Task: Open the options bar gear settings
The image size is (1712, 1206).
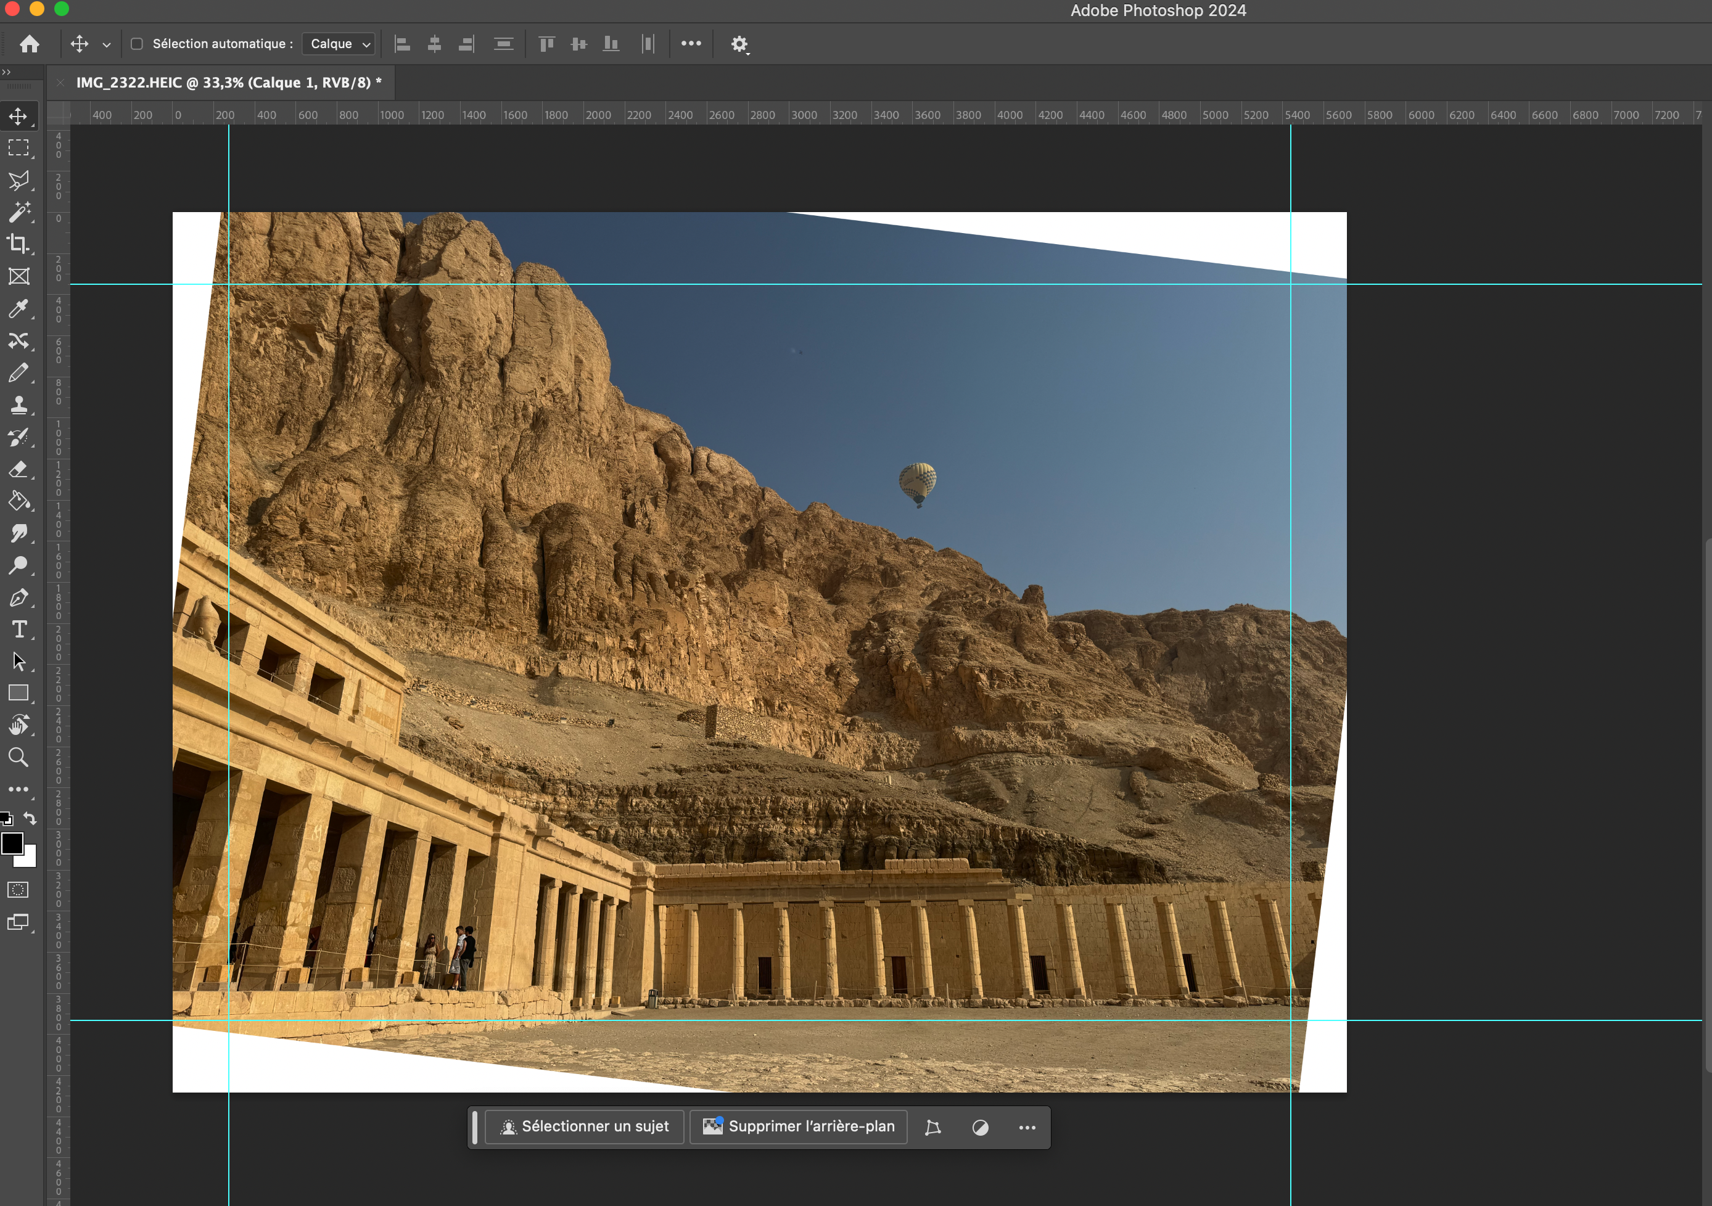Action: tap(739, 44)
